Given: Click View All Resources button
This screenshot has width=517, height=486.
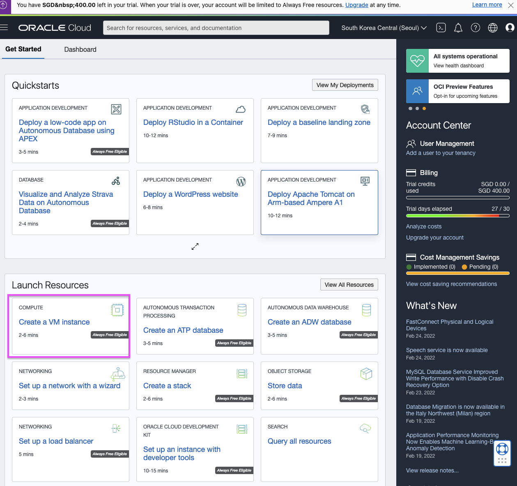Looking at the screenshot, I should pyautogui.click(x=349, y=285).
